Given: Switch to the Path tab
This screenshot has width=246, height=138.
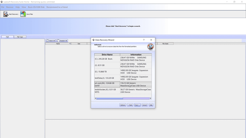Looking at the screenshot, I should [7, 37].
